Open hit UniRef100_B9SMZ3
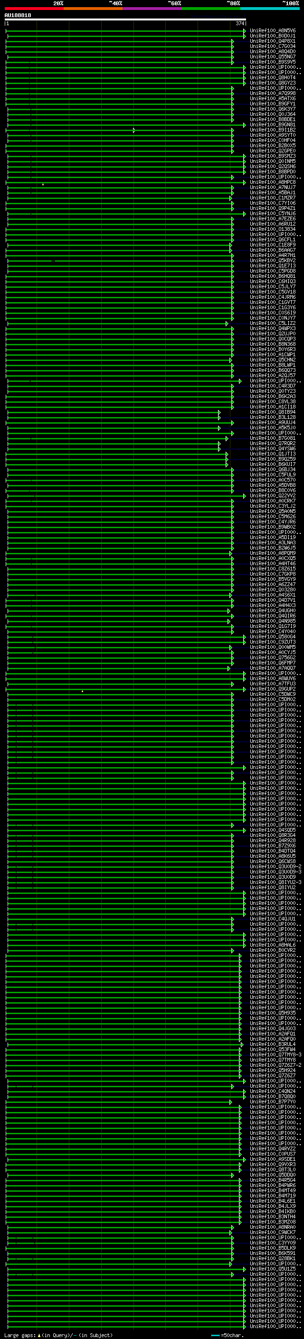The height and width of the screenshot is (1339, 304). pyautogui.click(x=273, y=156)
